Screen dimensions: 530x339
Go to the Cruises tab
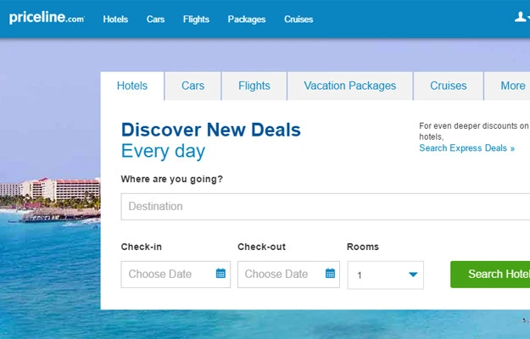(448, 86)
